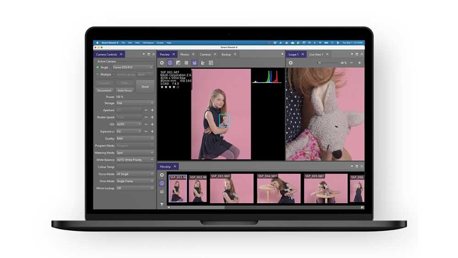Open Mirror Lockup dropdown

pos(135,189)
